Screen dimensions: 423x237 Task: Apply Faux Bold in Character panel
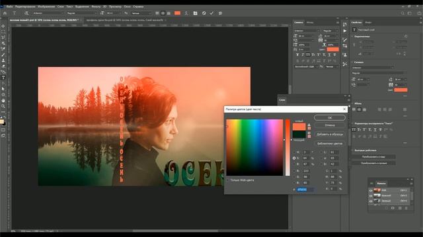tap(297, 55)
